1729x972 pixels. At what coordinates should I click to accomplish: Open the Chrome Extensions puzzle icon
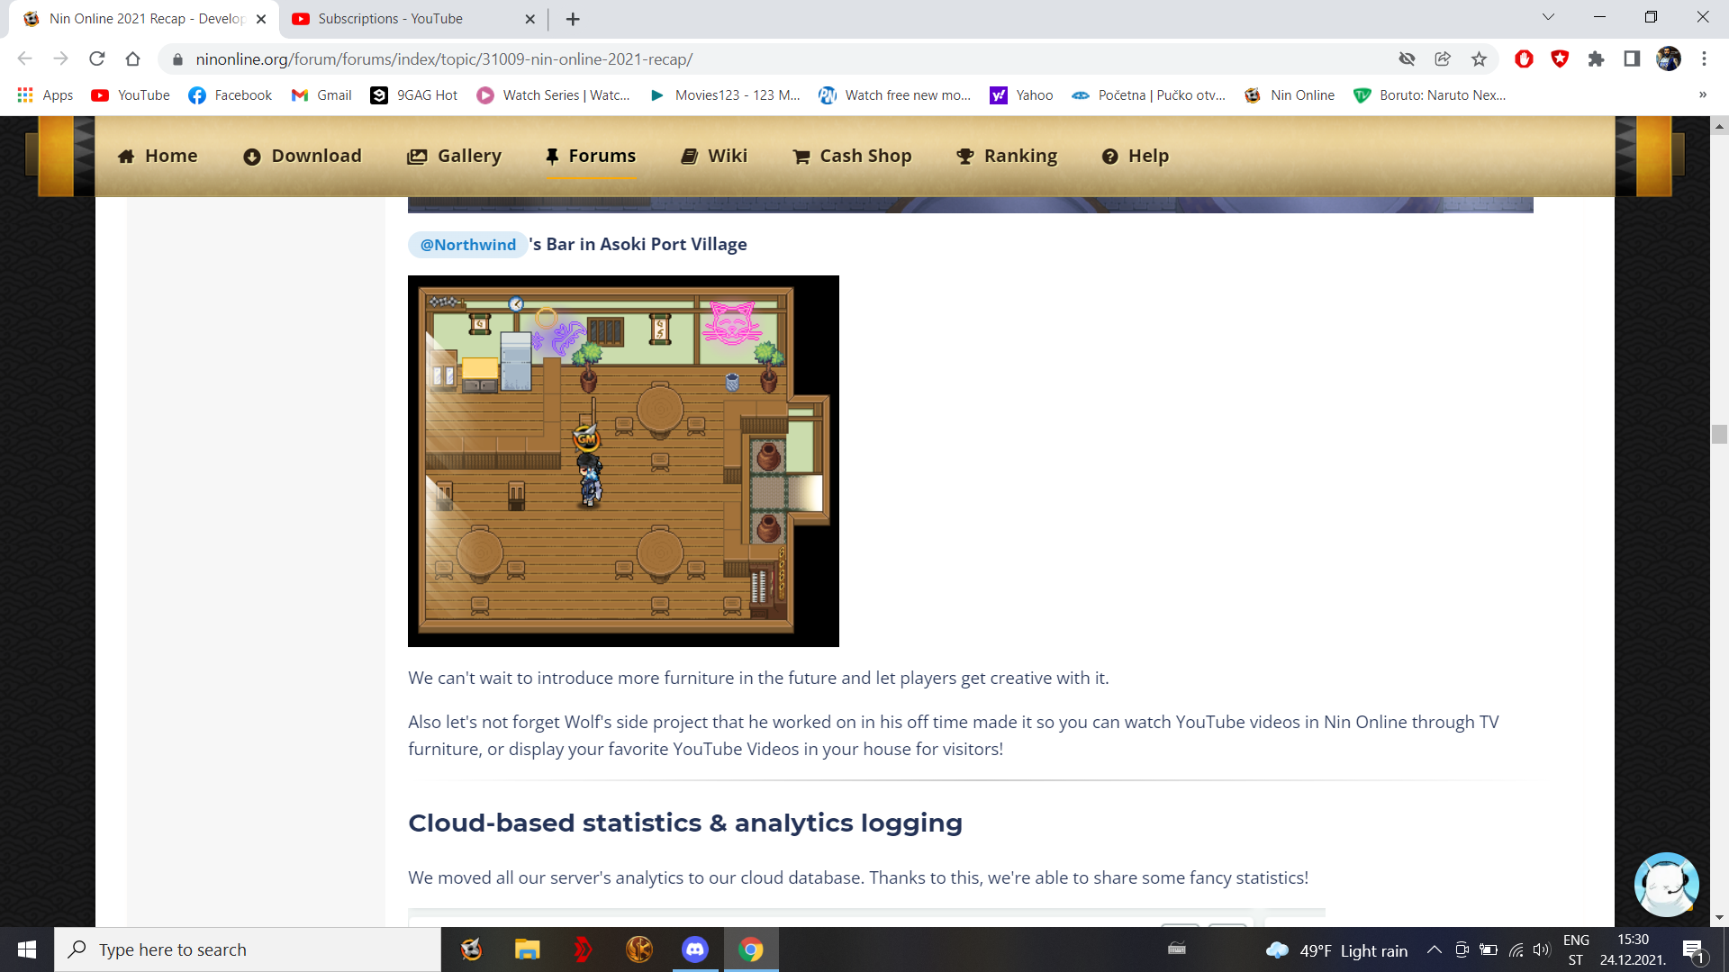point(1596,59)
